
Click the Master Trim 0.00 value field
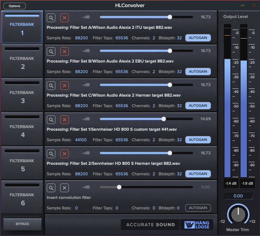[238, 196]
